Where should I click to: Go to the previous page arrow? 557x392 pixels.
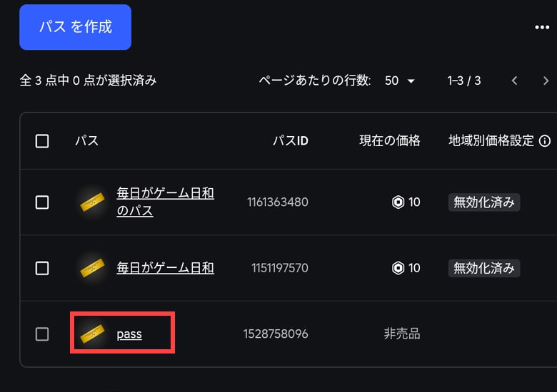tap(514, 81)
